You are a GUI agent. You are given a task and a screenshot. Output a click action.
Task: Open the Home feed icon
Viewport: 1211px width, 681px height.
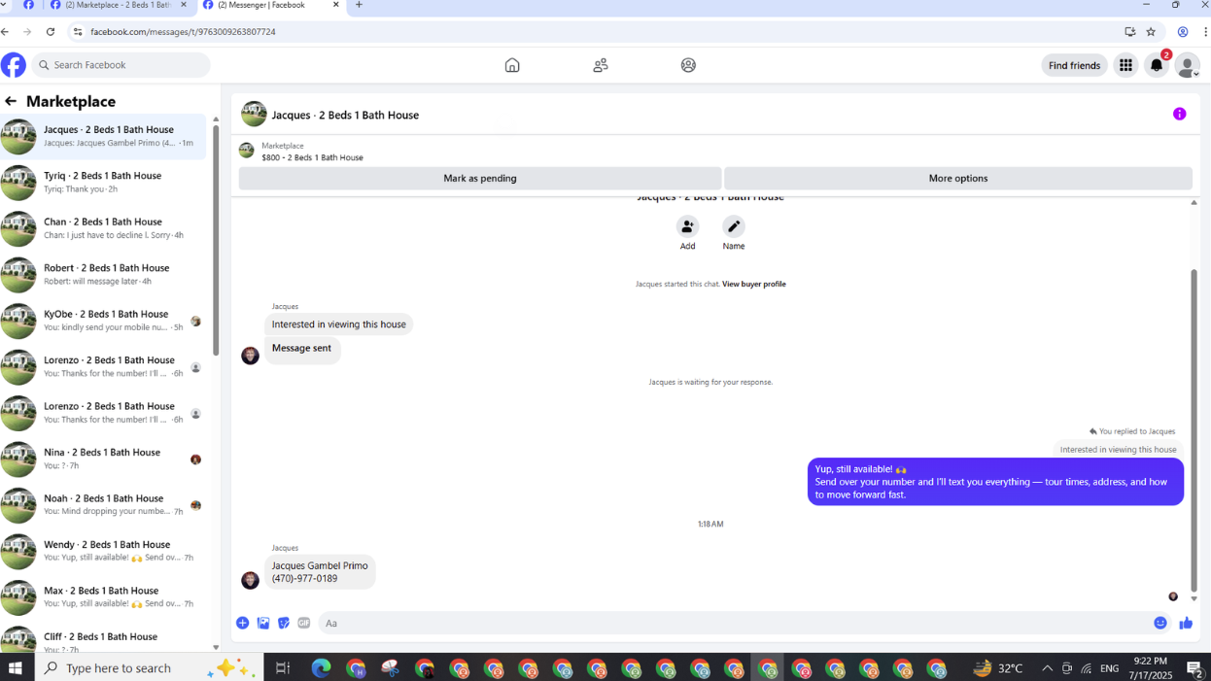(x=512, y=65)
